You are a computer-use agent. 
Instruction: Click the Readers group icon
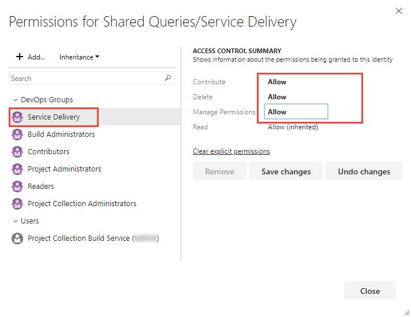[17, 187]
